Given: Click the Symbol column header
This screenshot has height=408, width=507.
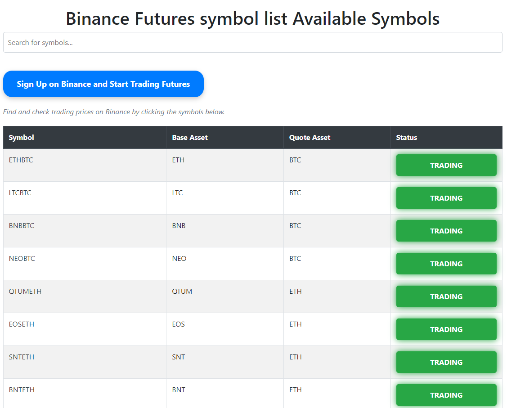Looking at the screenshot, I should pos(21,137).
